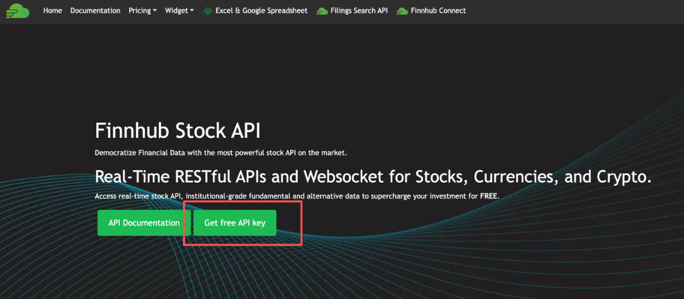Click the cloud icon beside Filings Search API
The height and width of the screenshot is (299, 684).
322,11
